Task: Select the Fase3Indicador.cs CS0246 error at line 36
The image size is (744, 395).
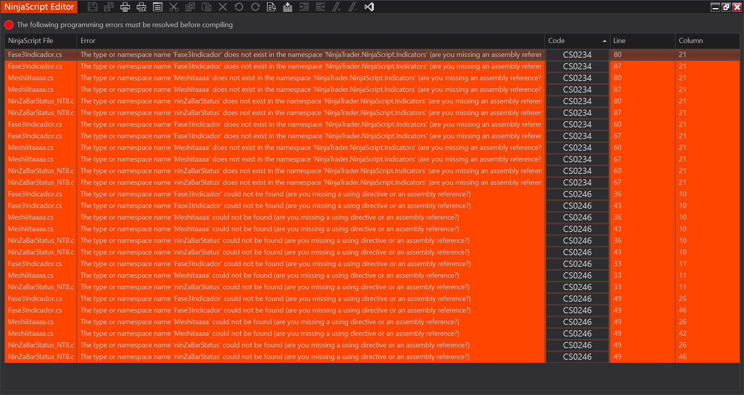Action: coord(372,194)
